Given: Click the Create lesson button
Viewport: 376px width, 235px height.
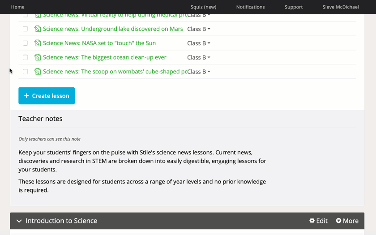Looking at the screenshot, I should click(47, 96).
